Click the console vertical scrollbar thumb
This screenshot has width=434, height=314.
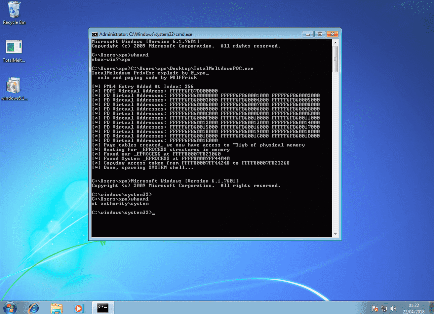[335, 59]
